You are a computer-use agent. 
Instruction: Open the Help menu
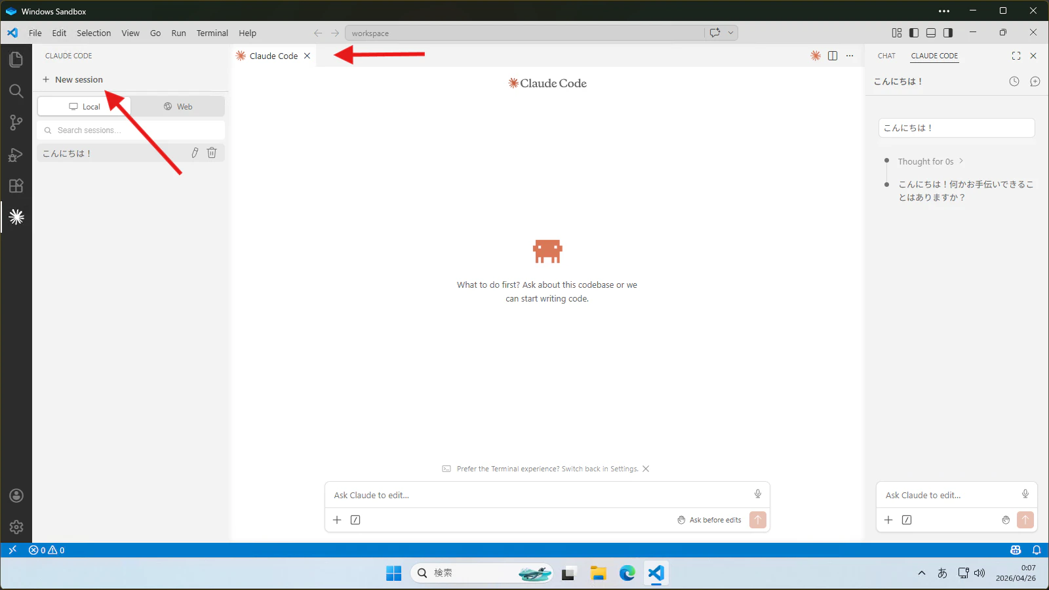point(247,33)
